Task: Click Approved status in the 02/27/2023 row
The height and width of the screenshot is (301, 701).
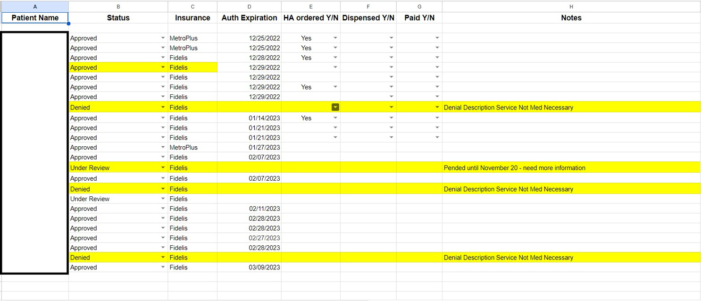Action: (x=83, y=238)
